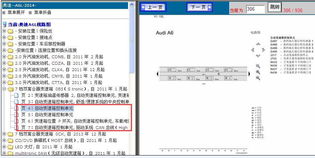Expand the 安装位置:接地点 folder
The width and height of the screenshot is (315, 158).
(4, 38)
